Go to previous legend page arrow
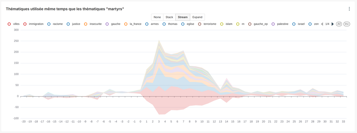 point(322,24)
